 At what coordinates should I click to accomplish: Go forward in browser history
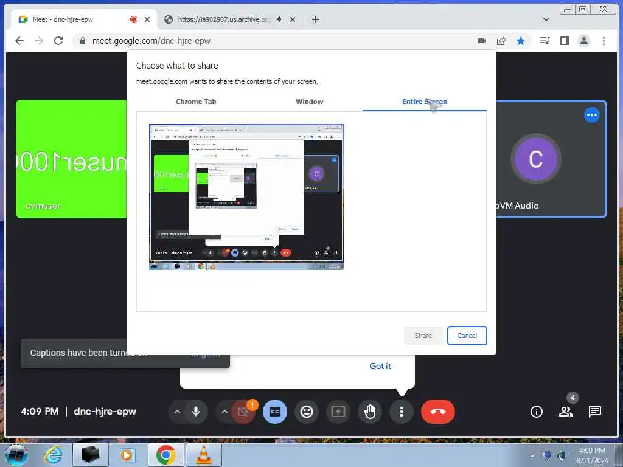tap(39, 41)
